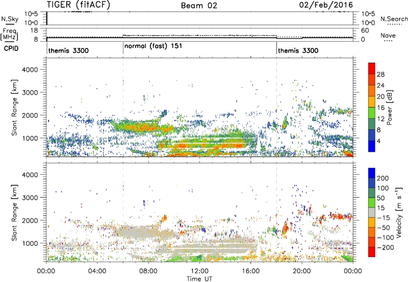Click the Nave legend label
The height and width of the screenshot is (282, 408).
coord(388,35)
